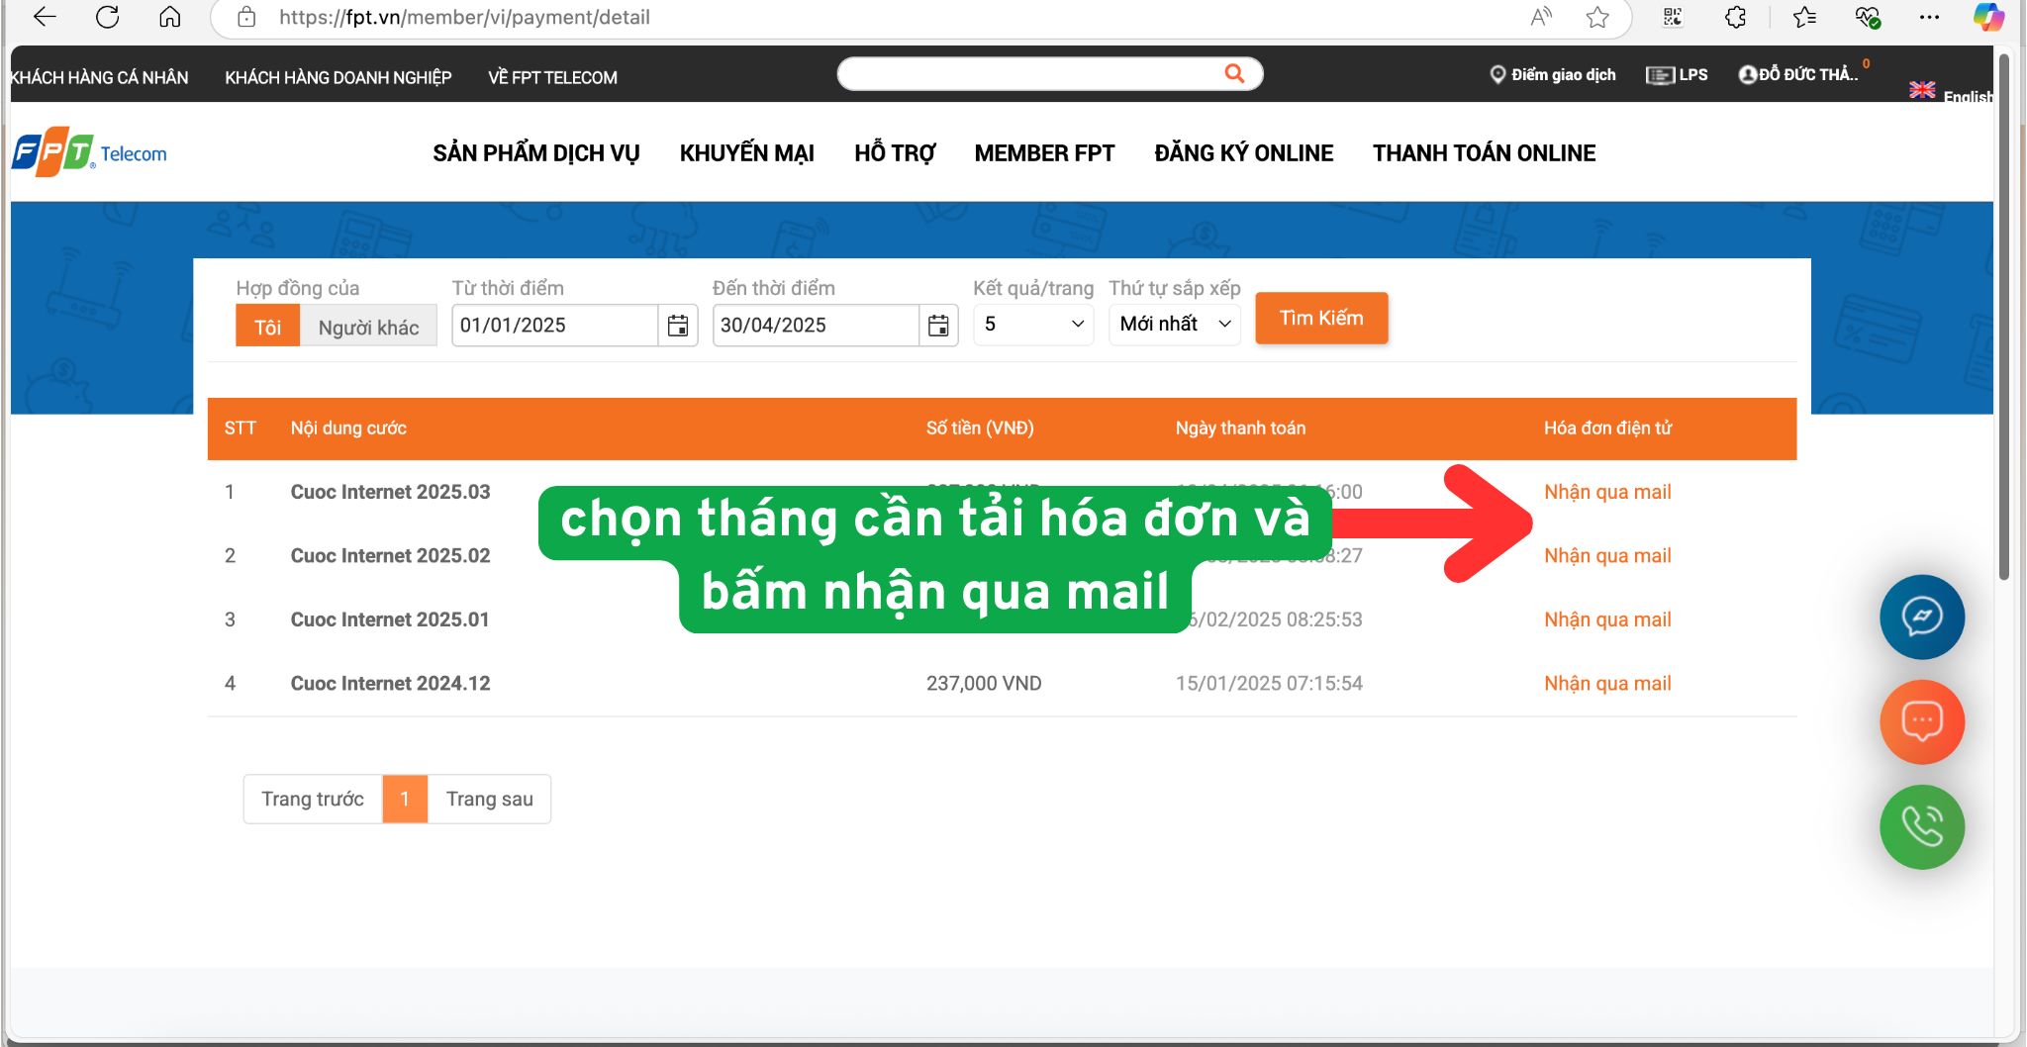Go back with the browser back arrow
This screenshot has width=2027, height=1047.
(45, 17)
